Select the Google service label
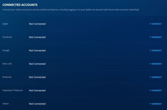Screen dimensions: 167x110 click(6, 51)
